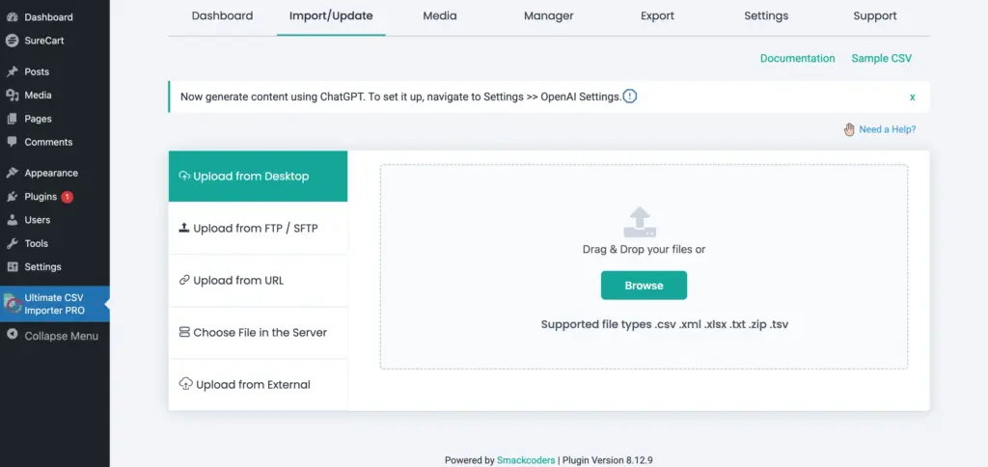Viewport: 988px width, 467px height.
Task: Download the Sample CSV link
Action: (882, 58)
